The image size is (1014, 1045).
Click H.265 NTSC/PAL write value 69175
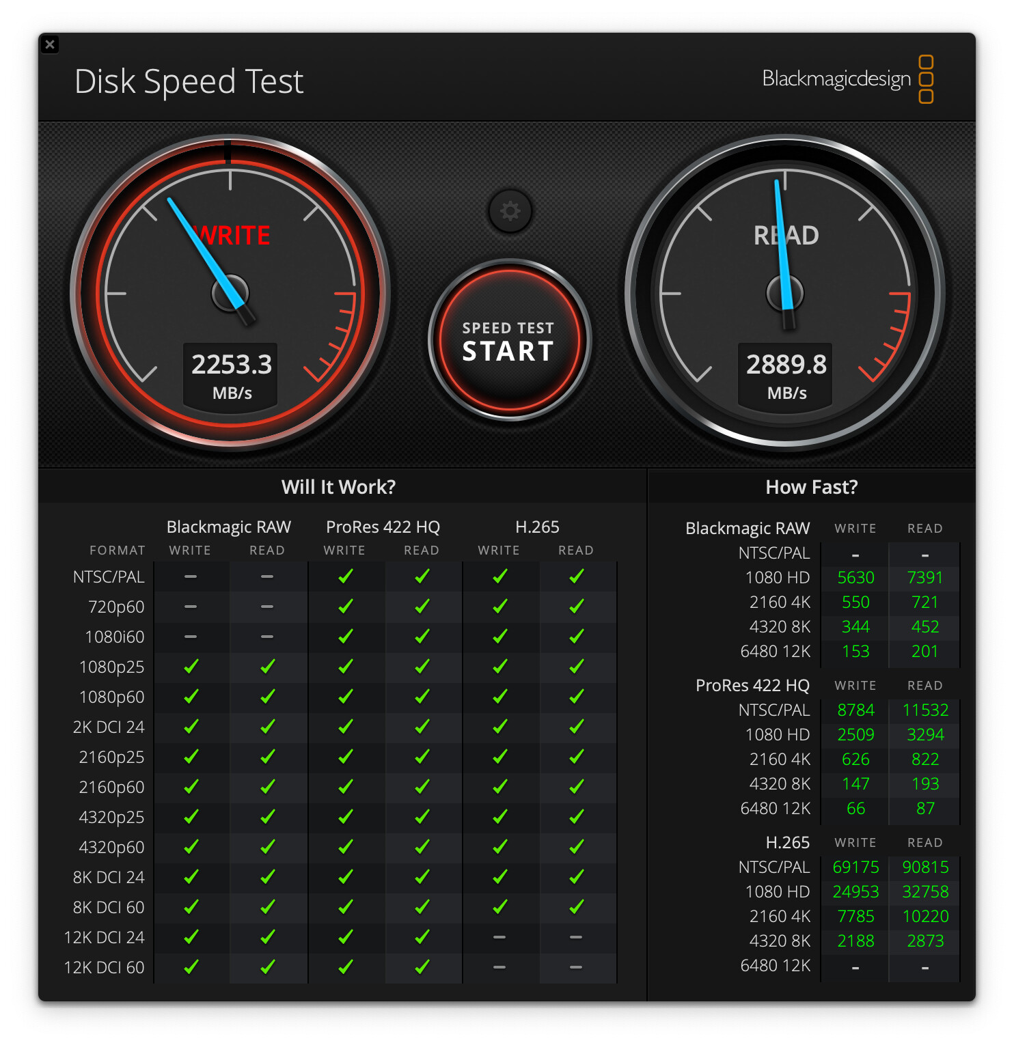pyautogui.click(x=855, y=867)
